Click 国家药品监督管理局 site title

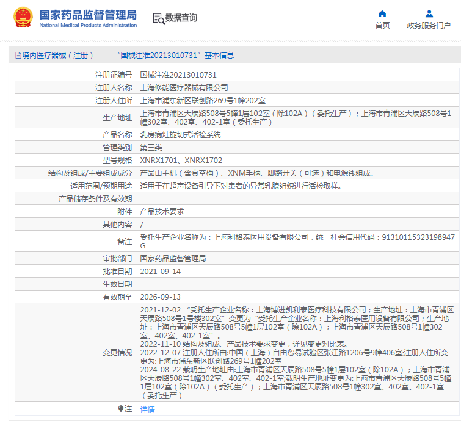pyautogui.click(x=88, y=15)
